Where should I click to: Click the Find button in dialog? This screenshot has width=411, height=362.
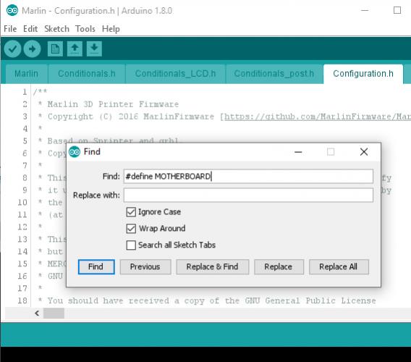[96, 266]
